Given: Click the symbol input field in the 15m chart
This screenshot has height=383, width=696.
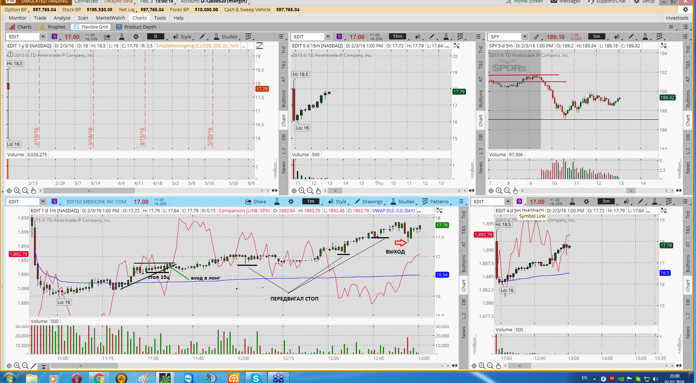Looking at the screenshot, I should pyautogui.click(x=308, y=37).
